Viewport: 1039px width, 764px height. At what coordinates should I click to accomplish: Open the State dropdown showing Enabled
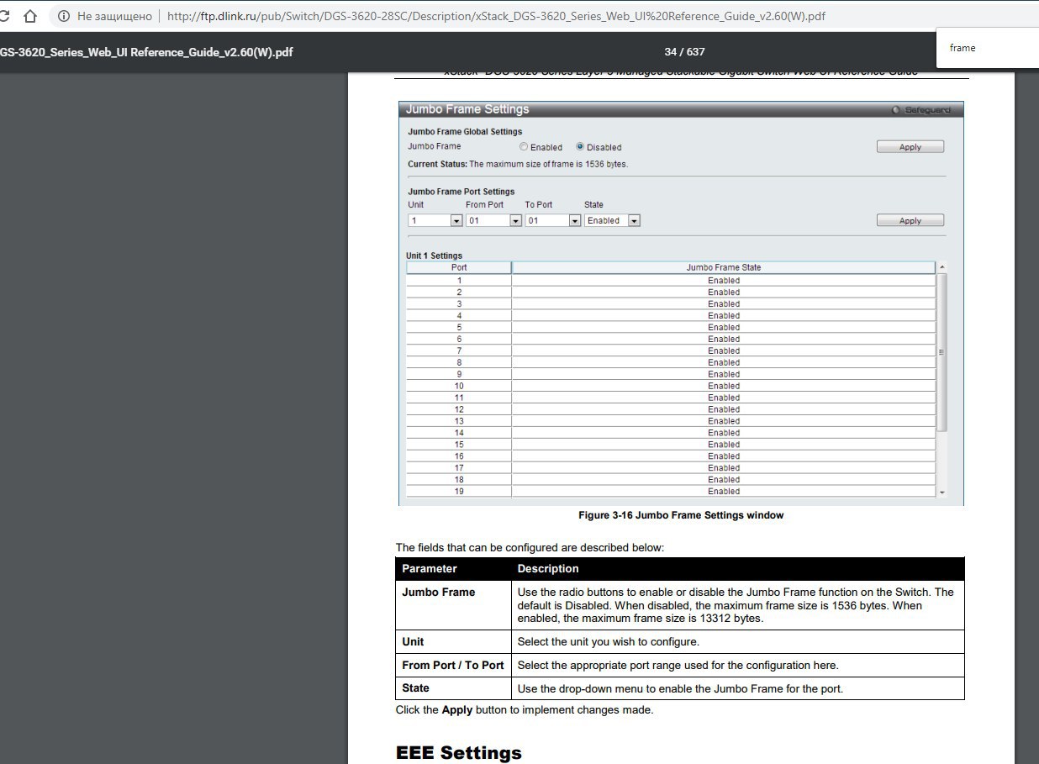coord(613,221)
